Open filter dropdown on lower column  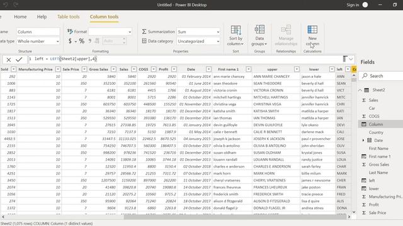332,70
